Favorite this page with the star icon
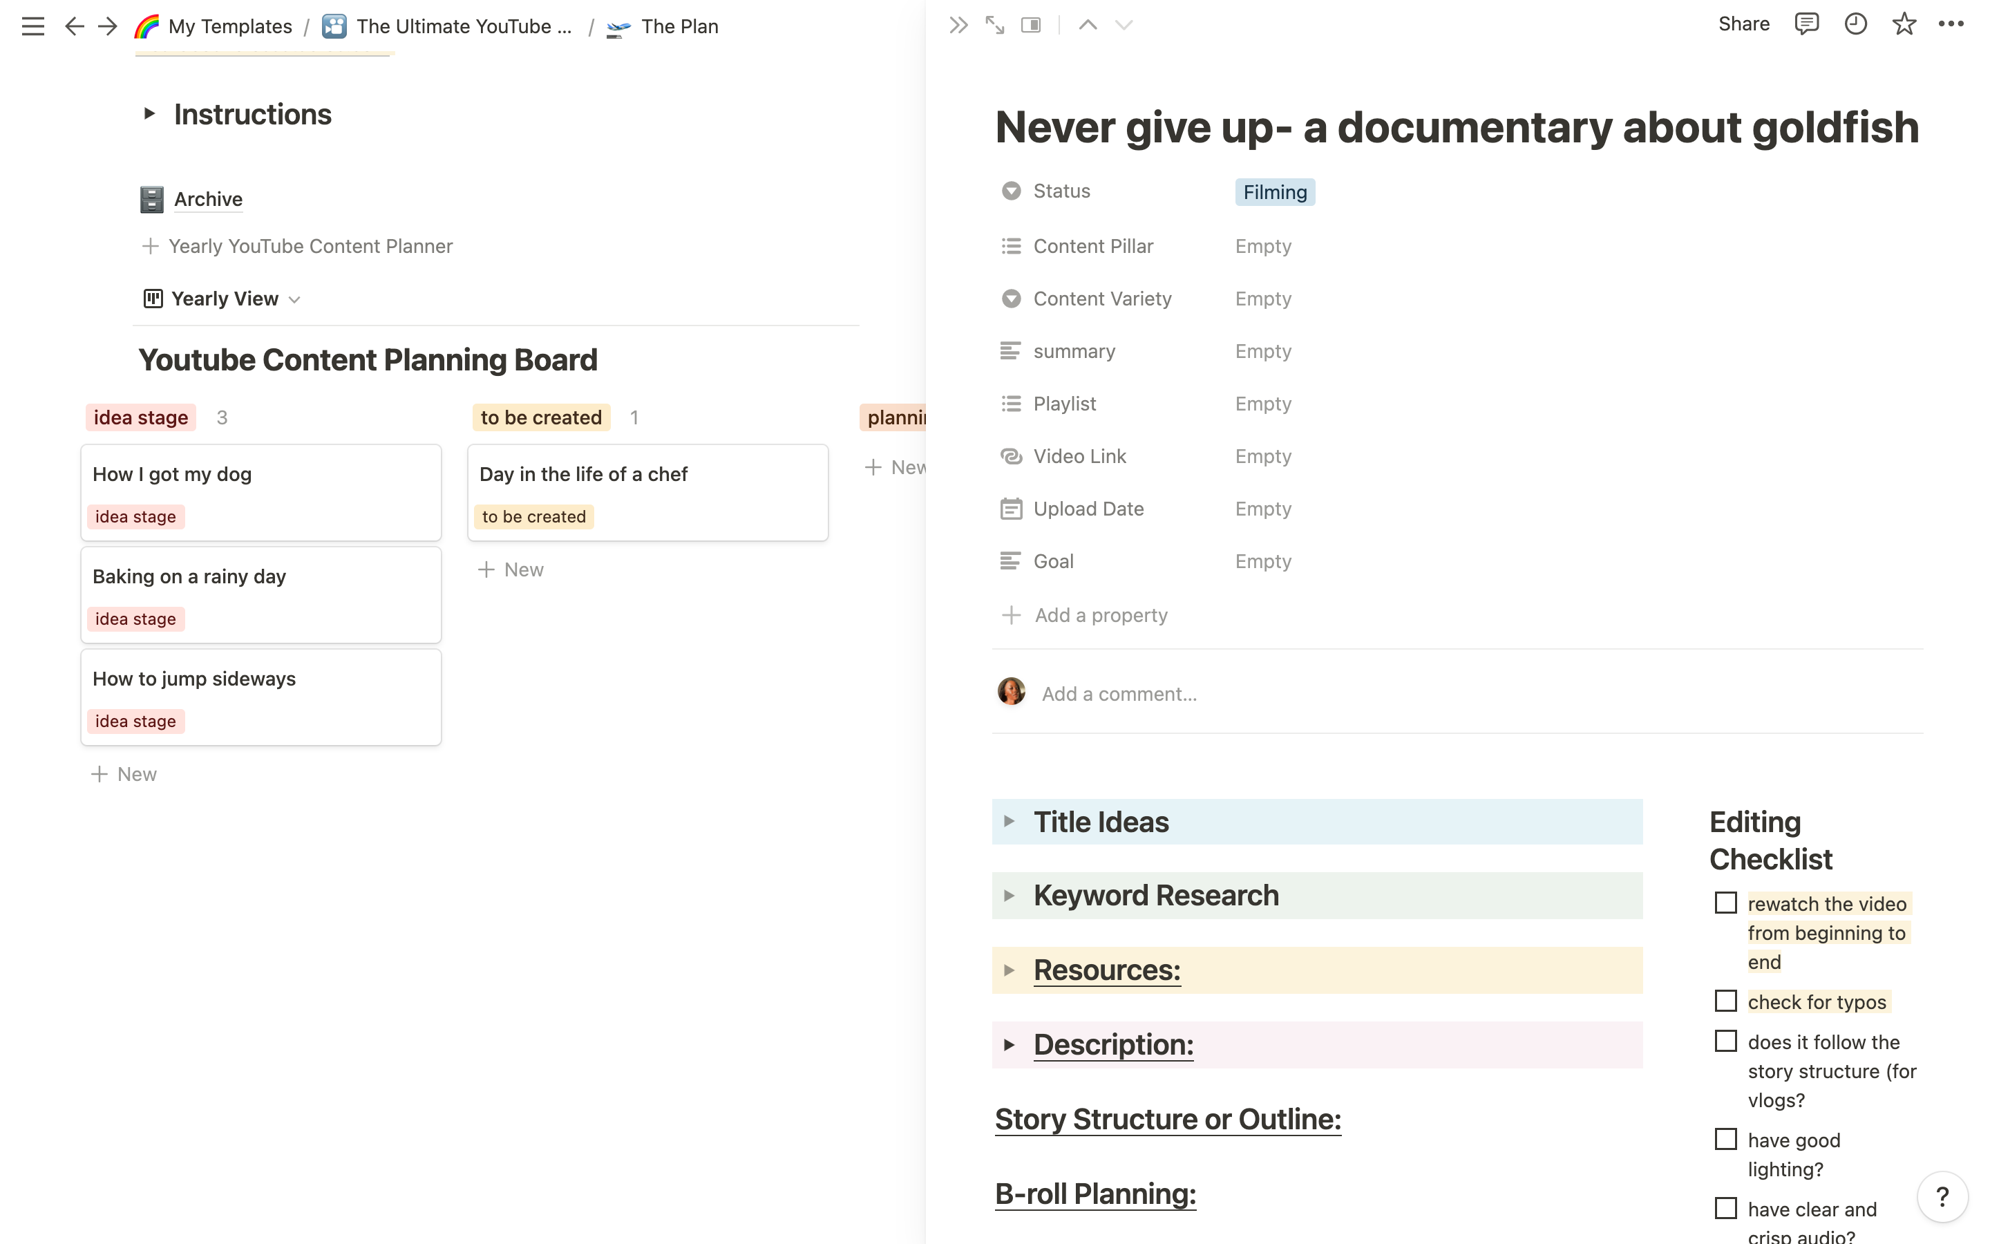The width and height of the screenshot is (1990, 1244). 1904,25
